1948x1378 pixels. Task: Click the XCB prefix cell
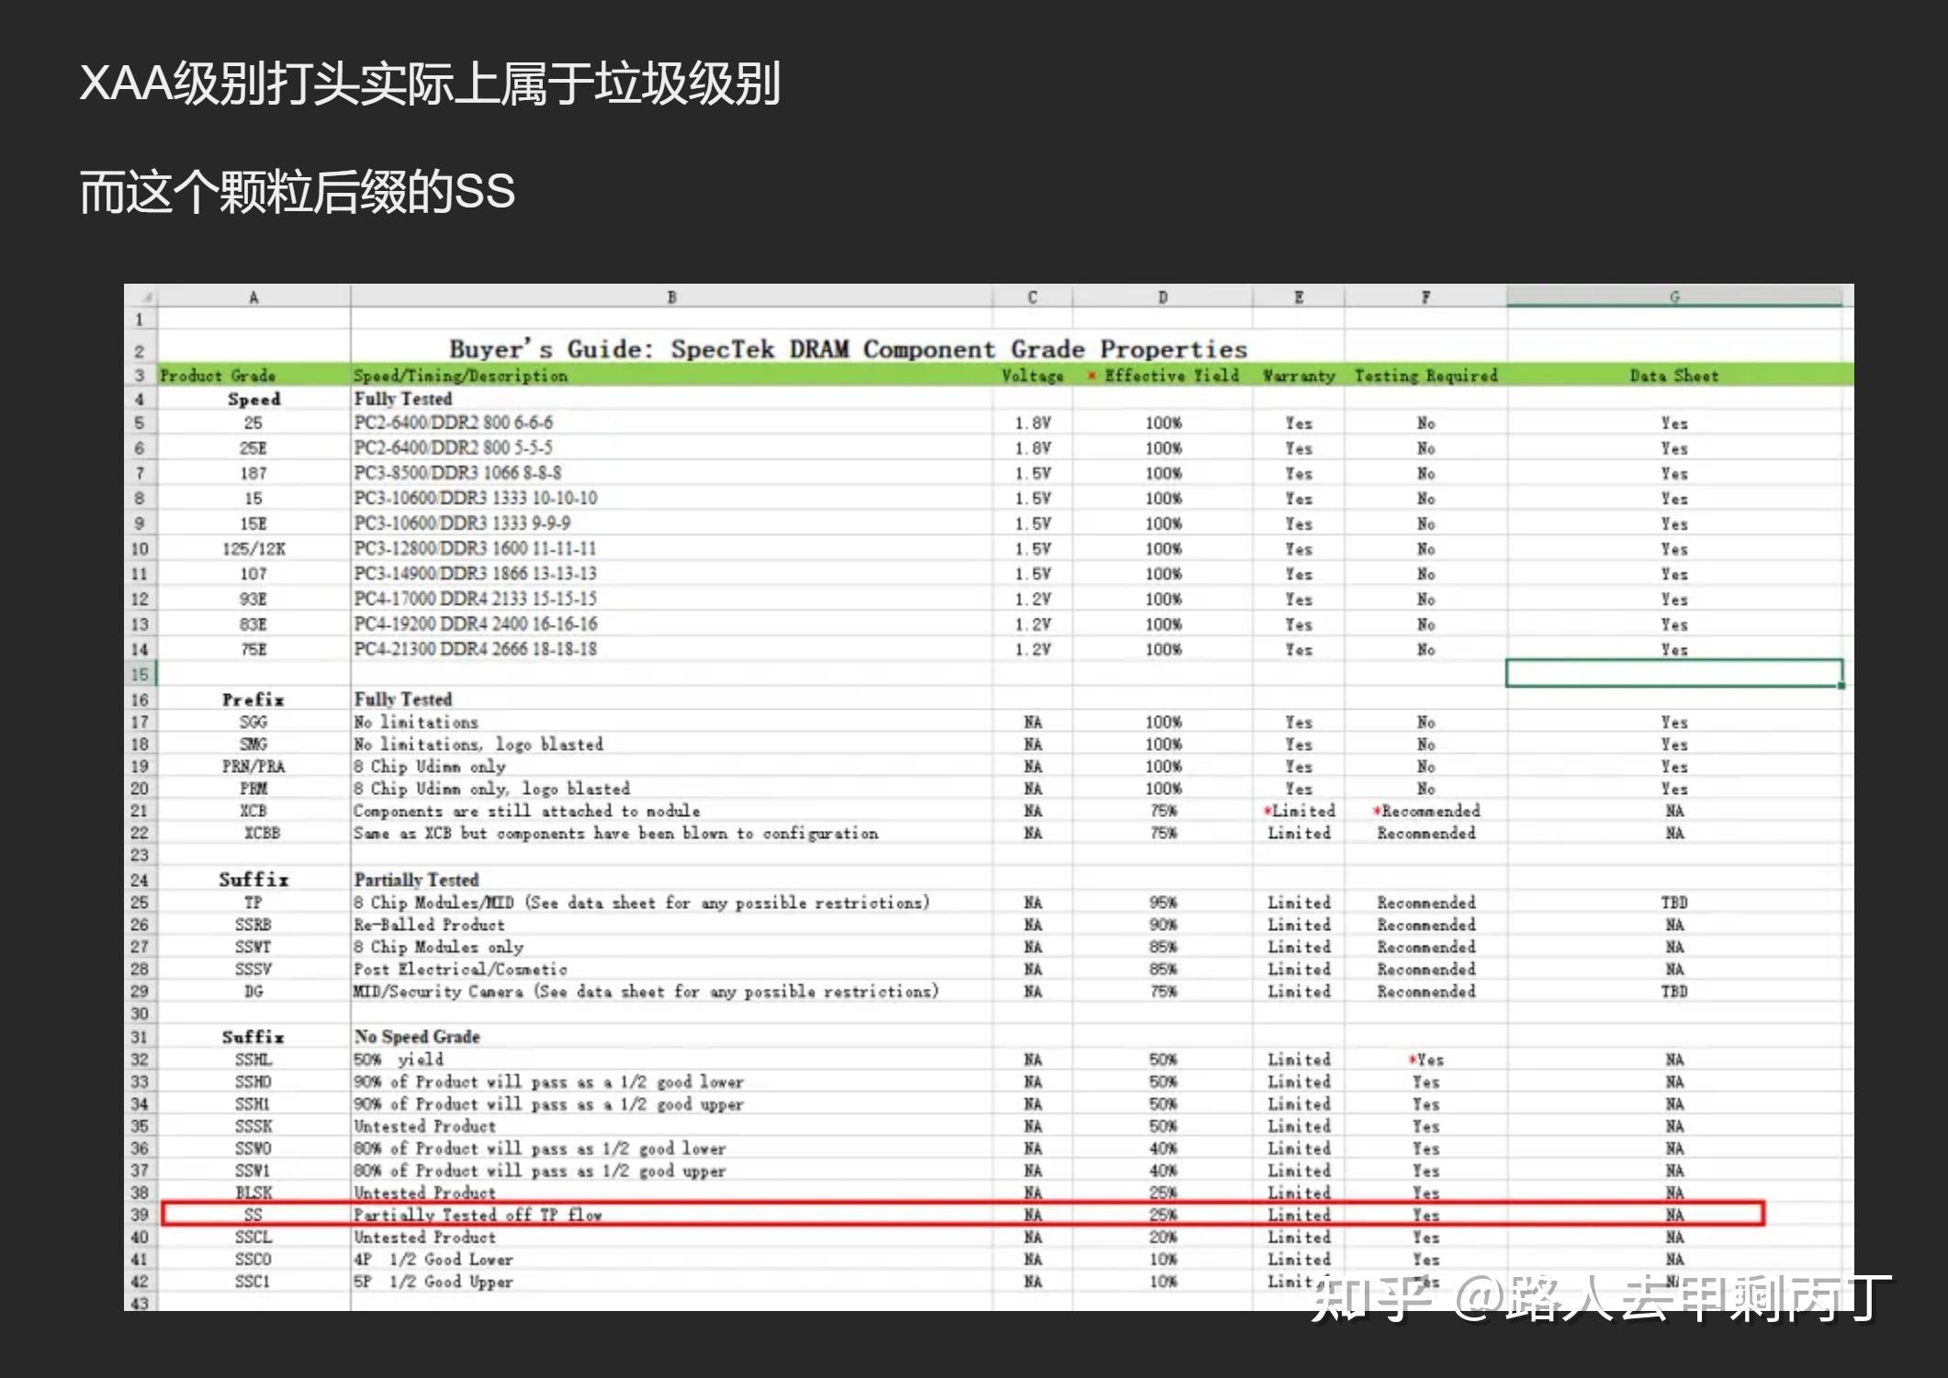[253, 811]
